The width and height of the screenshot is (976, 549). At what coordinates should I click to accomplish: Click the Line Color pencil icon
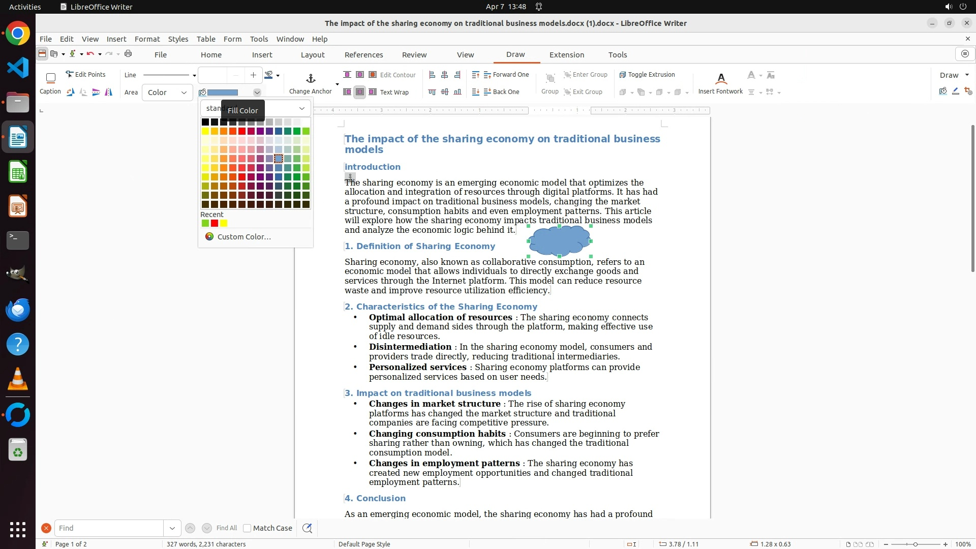coord(269,75)
